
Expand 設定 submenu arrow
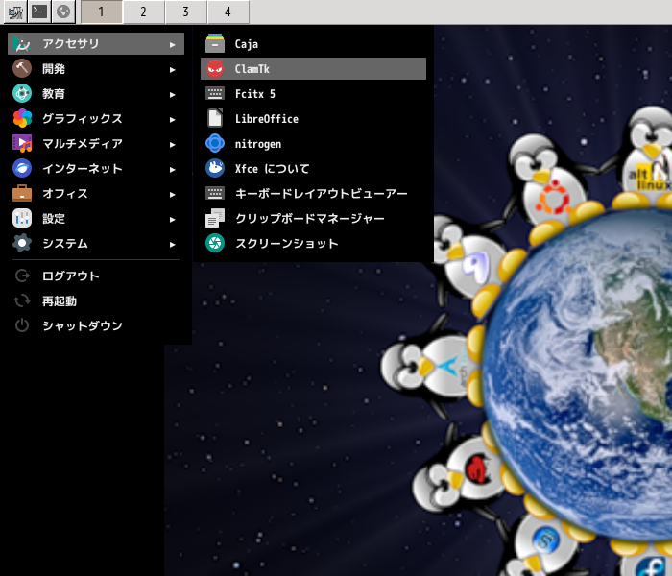point(172,220)
